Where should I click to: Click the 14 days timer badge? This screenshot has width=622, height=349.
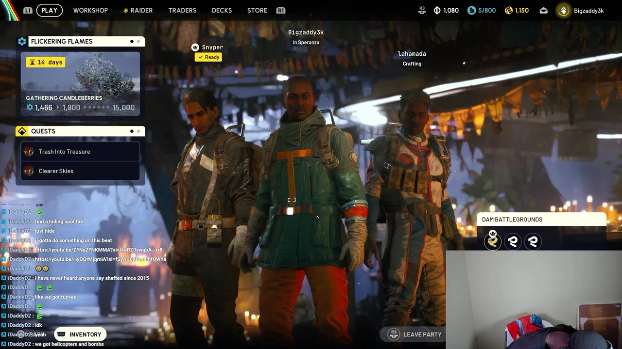coord(46,62)
